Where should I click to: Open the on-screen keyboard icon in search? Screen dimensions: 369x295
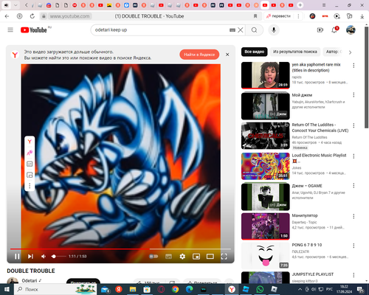point(232,30)
